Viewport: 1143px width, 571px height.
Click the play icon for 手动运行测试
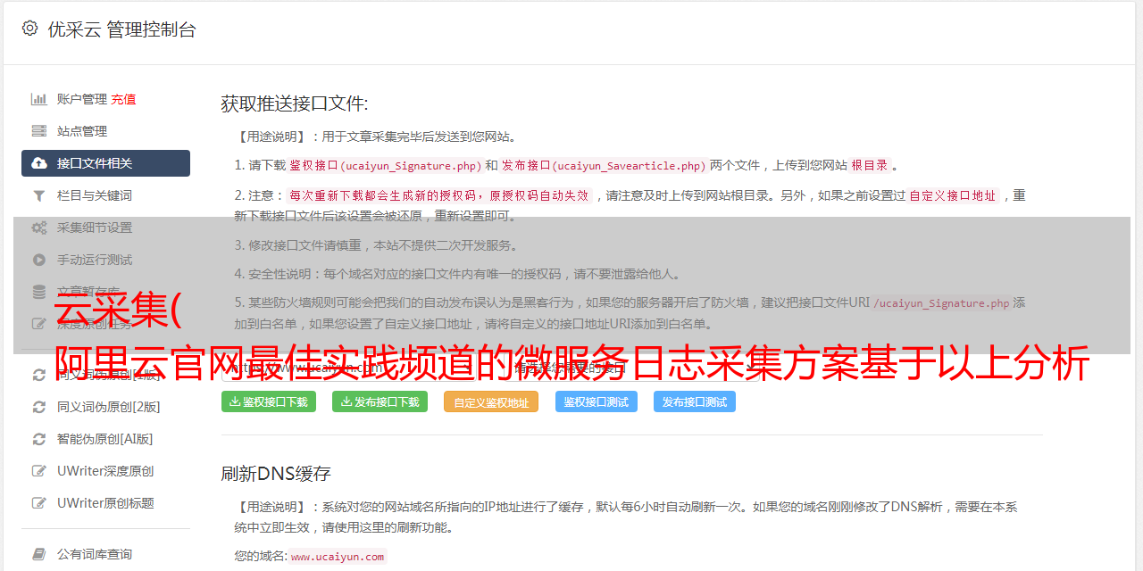(x=39, y=260)
